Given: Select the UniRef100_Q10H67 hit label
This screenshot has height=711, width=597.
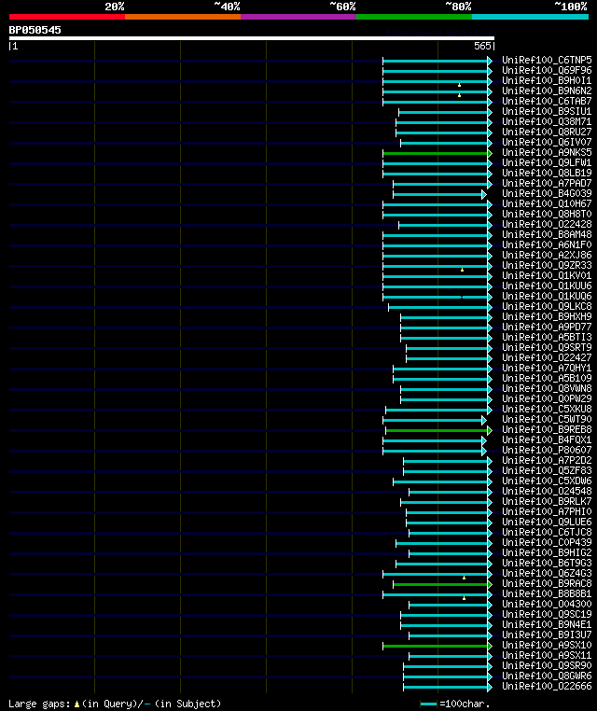Looking at the screenshot, I should (547, 203).
